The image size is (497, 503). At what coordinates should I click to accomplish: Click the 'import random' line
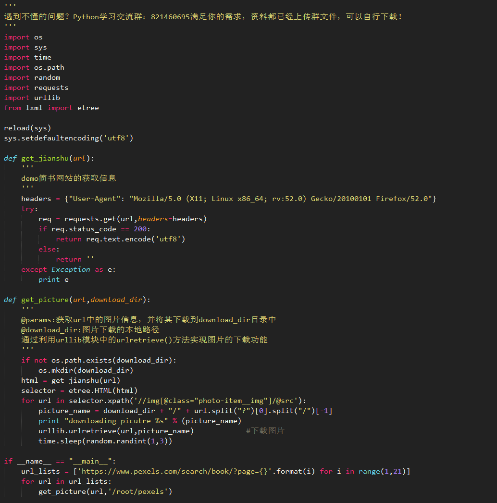tap(32, 77)
